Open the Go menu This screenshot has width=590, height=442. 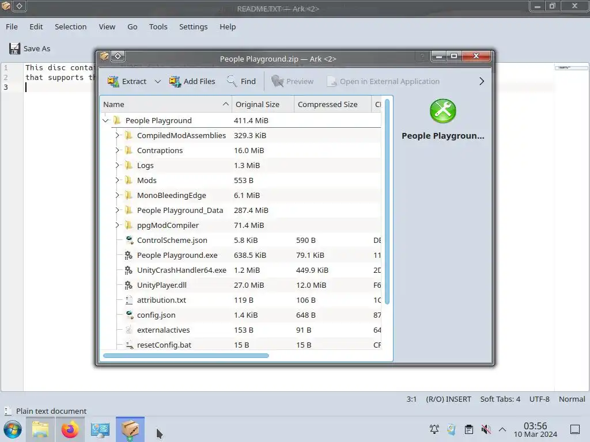pos(132,26)
